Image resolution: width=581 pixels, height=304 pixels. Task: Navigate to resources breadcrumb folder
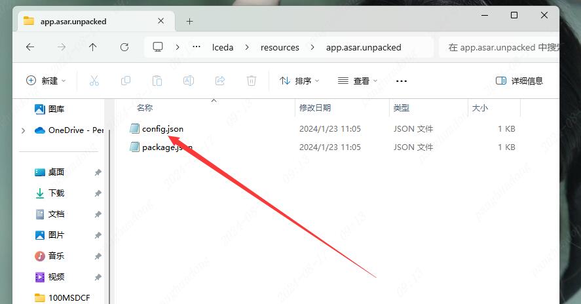click(x=280, y=47)
